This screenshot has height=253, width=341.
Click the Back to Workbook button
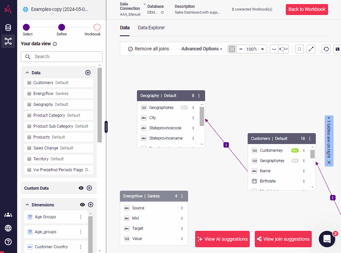tap(307, 10)
